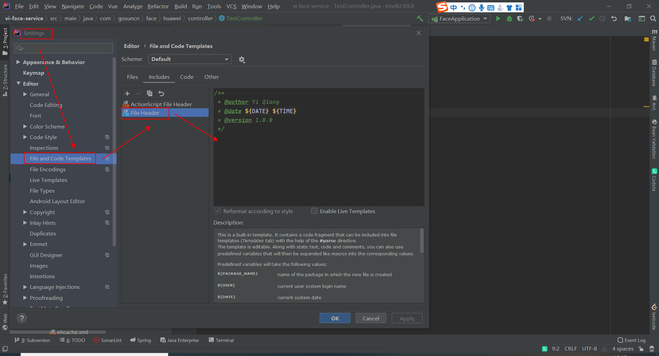
Task: Click the SVN update project arrow icon
Action: click(x=580, y=19)
